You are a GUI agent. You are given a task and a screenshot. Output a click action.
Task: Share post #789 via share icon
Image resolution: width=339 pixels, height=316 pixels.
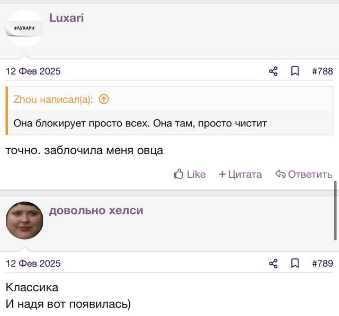click(x=273, y=264)
